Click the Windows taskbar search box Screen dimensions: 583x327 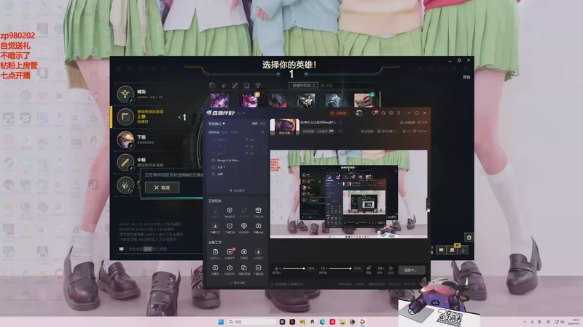252,322
